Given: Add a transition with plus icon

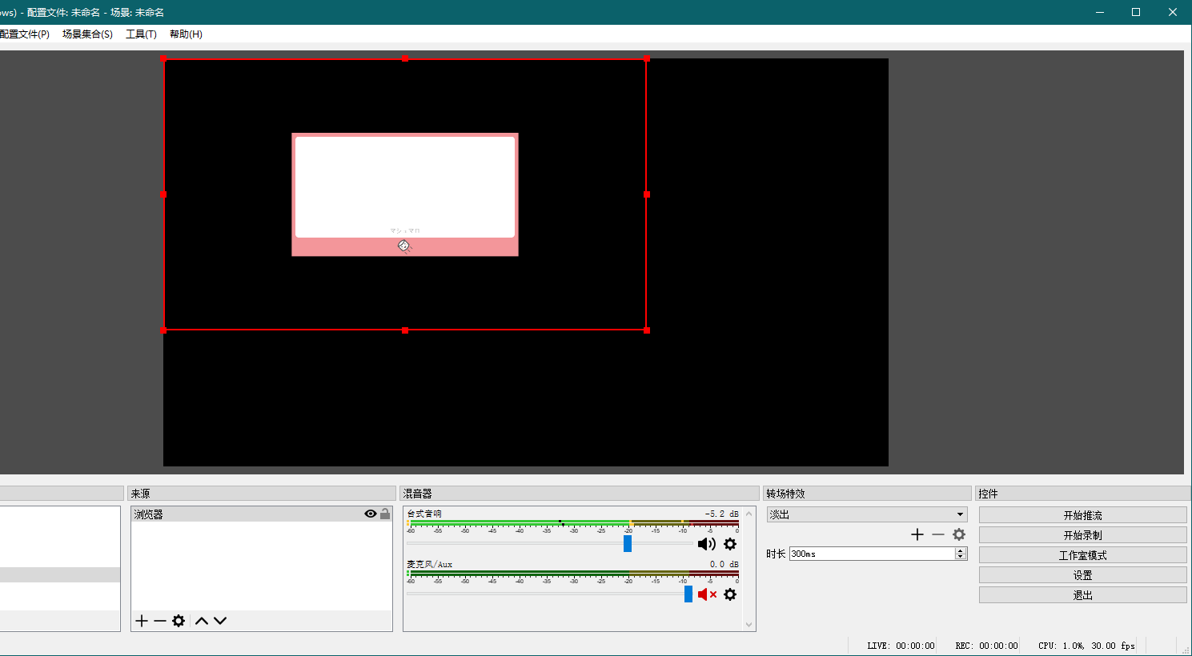Looking at the screenshot, I should [917, 534].
